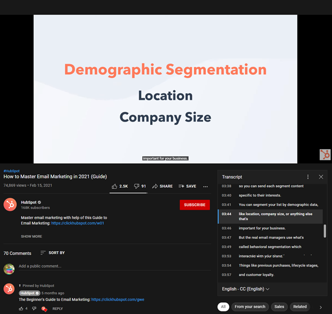Click the #HubSpot hashtag
The image size is (332, 314).
click(11, 171)
